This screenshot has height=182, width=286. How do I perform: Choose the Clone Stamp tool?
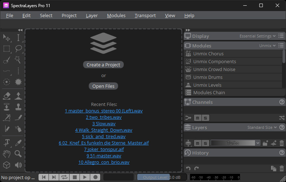(x=18, y=107)
